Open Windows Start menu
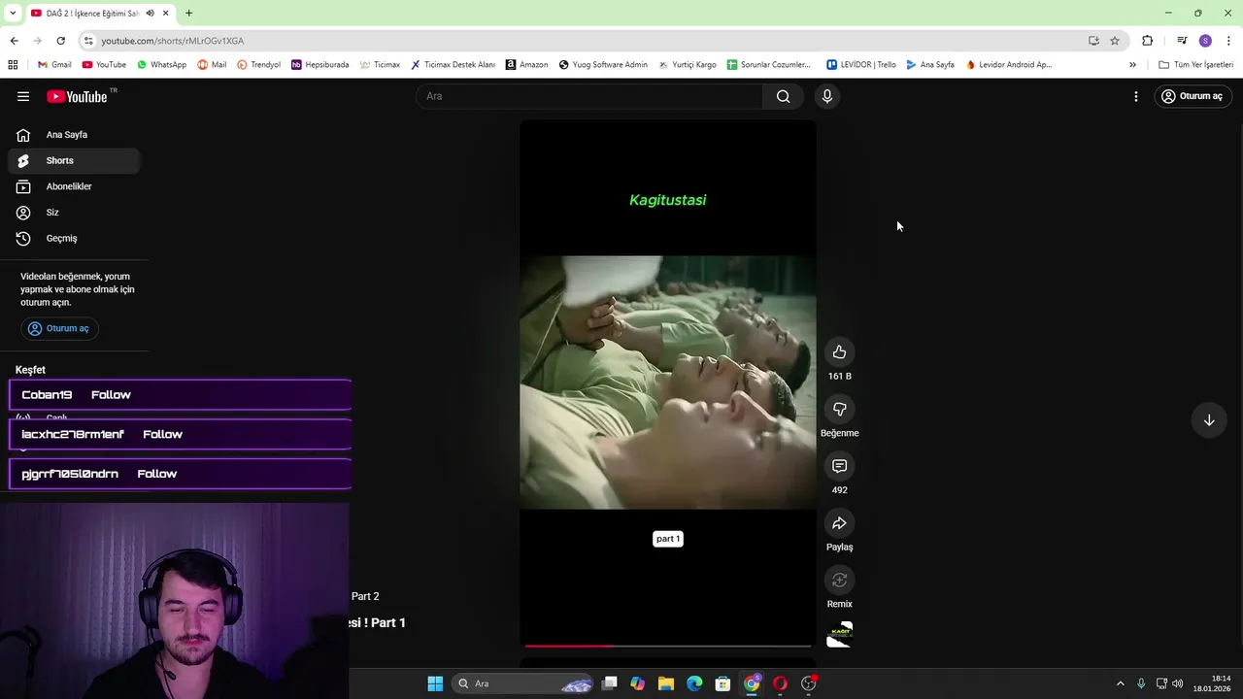This screenshot has width=1243, height=699. pyautogui.click(x=435, y=683)
